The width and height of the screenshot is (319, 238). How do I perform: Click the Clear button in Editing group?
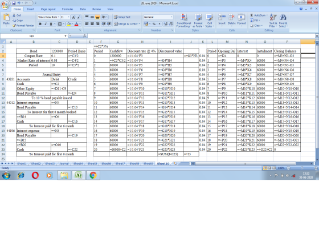(256, 26)
